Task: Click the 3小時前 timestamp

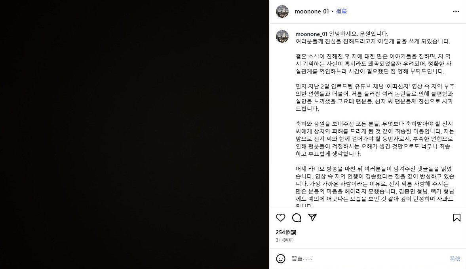Action: point(284,240)
